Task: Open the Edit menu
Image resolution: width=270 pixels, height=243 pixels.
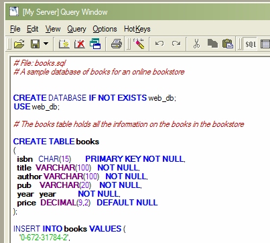Action: pos(33,29)
